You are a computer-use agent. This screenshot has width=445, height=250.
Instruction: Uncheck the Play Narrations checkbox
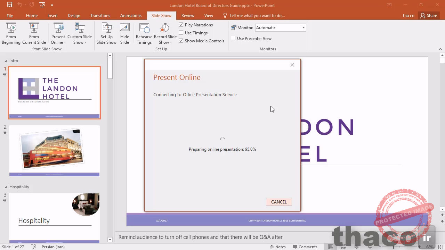[x=181, y=25]
